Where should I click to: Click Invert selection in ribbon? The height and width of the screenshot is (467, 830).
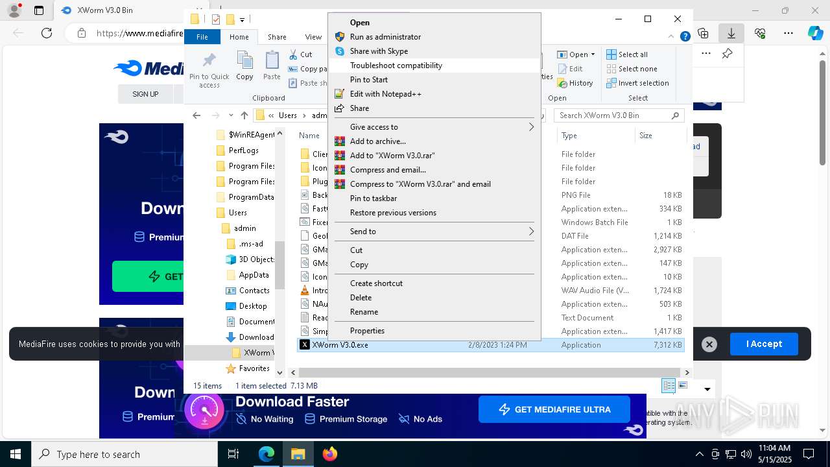click(637, 83)
